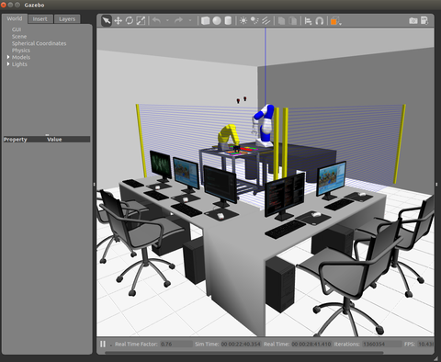The width and height of the screenshot is (441, 362).
Task: Click the Models label in tree
Action: pos(21,57)
